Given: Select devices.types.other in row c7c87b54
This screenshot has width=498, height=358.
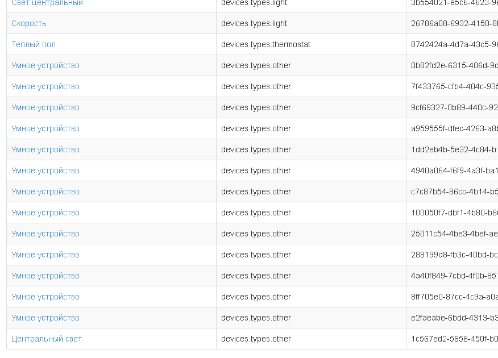Looking at the screenshot, I should [256, 192].
